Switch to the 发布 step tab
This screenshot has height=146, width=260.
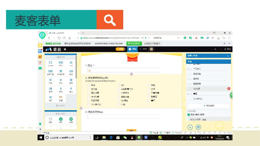143,49
